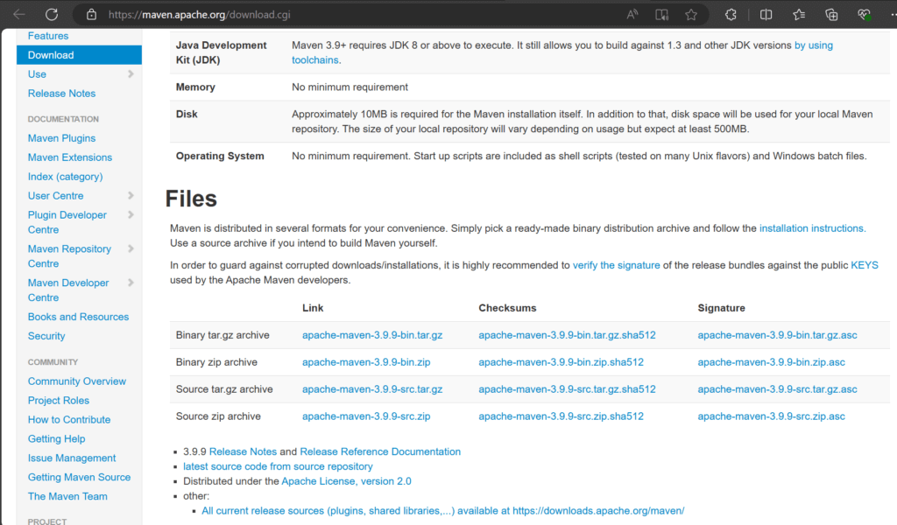Viewport: 897px width, 525px height.
Task: Open The Maven Team link
Action: (67, 496)
